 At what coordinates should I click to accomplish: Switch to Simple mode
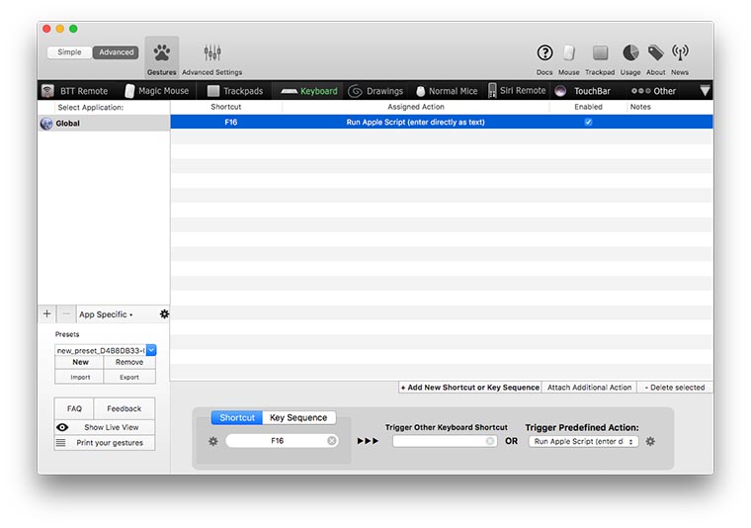(70, 52)
